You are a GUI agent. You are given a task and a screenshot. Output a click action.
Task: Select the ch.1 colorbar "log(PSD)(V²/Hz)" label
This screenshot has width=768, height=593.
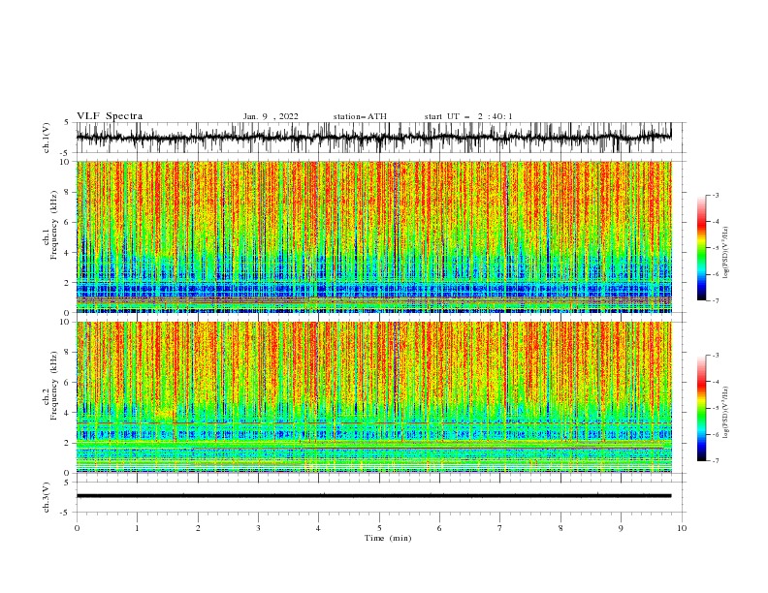point(726,253)
